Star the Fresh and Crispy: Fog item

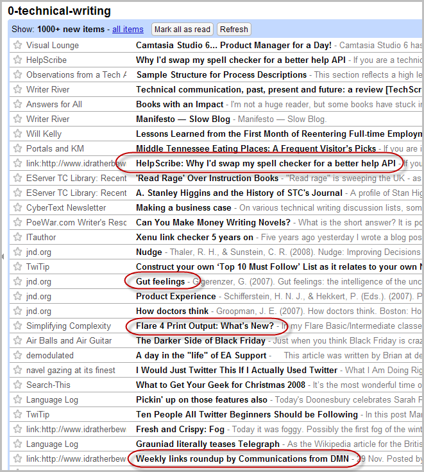(x=18, y=429)
